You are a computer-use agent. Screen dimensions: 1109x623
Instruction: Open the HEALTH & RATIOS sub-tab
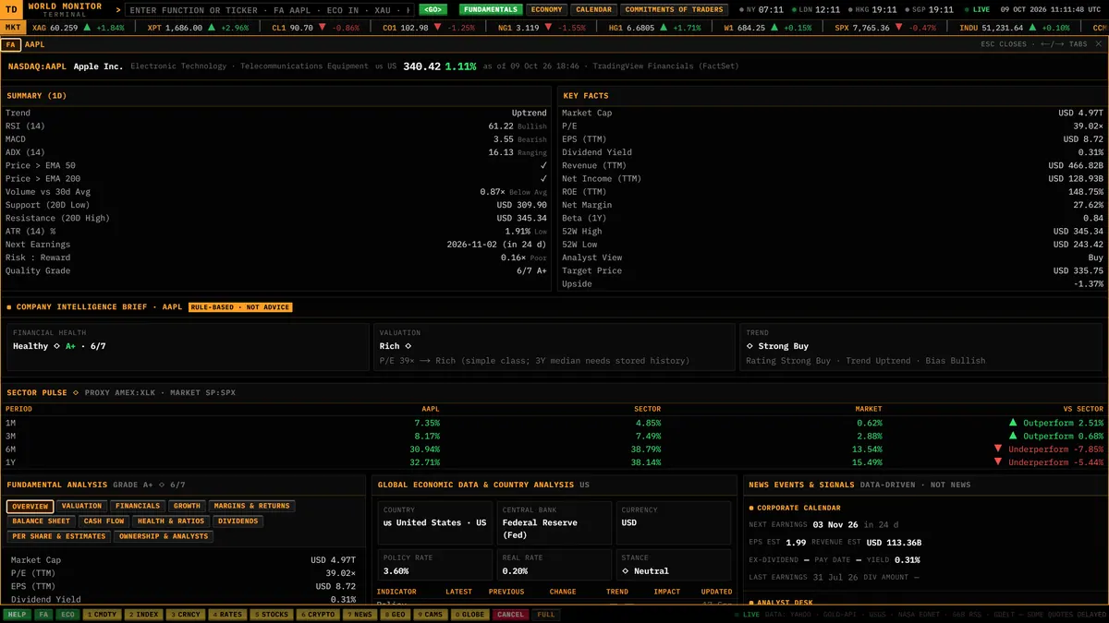(x=171, y=521)
